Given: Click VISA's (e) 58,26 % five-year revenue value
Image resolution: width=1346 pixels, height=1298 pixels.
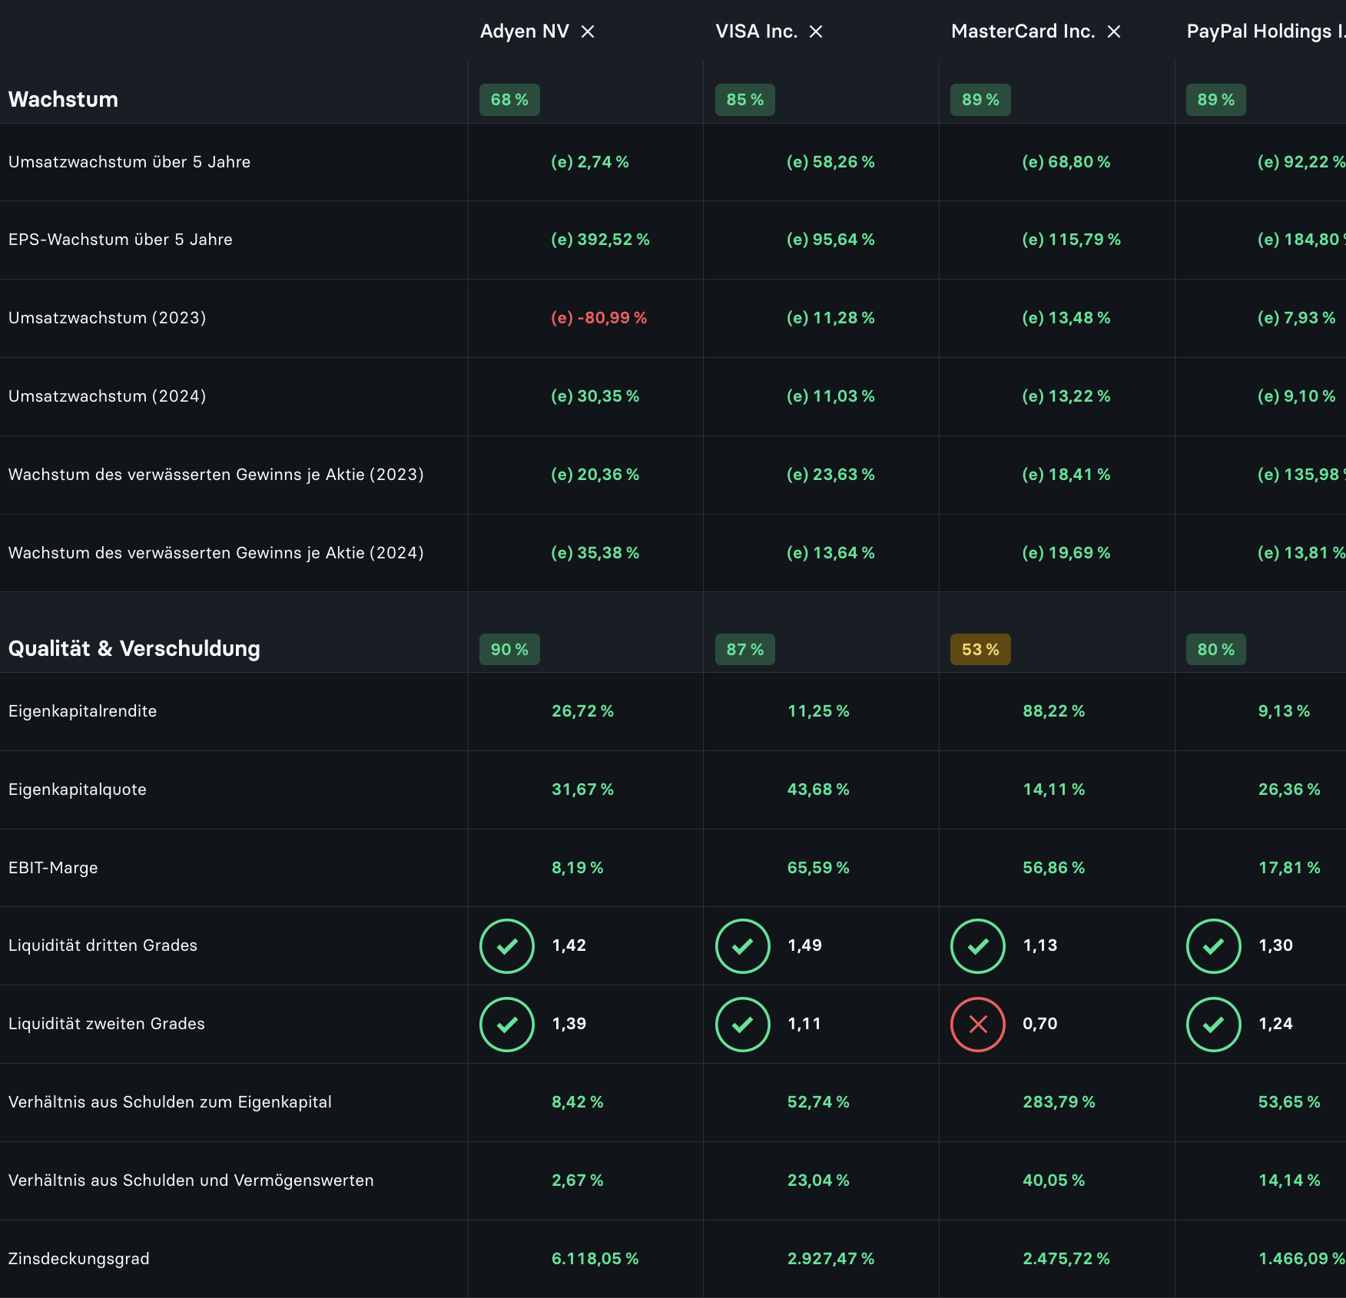Looking at the screenshot, I should click(x=831, y=162).
